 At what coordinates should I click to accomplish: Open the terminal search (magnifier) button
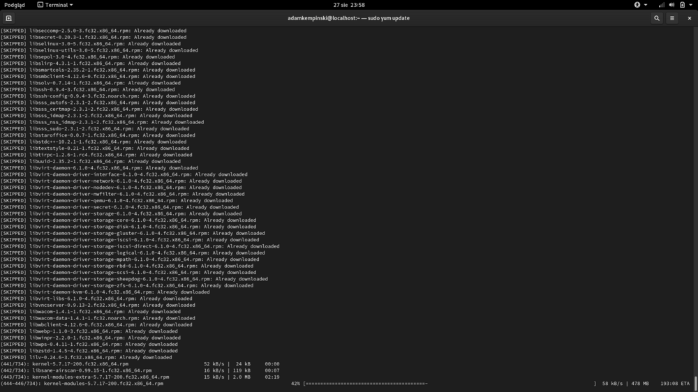[657, 18]
